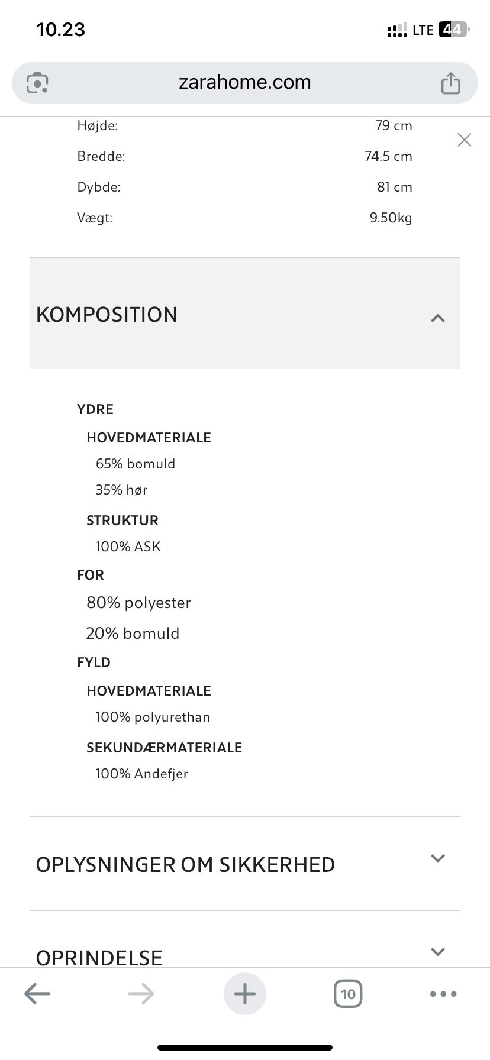Tap the forward navigation arrow

click(141, 994)
